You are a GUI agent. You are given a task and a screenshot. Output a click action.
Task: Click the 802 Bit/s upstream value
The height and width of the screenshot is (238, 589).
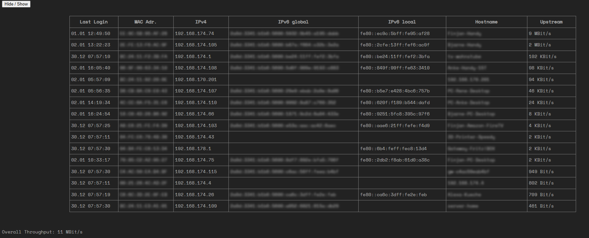tap(541, 183)
